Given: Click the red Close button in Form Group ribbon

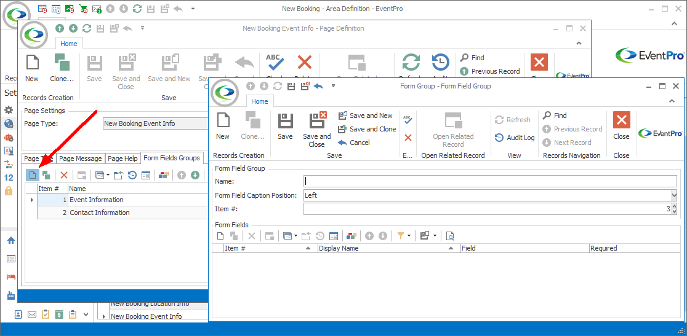Looking at the screenshot, I should [x=621, y=127].
